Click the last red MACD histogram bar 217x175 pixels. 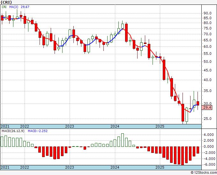[x=198, y=150]
